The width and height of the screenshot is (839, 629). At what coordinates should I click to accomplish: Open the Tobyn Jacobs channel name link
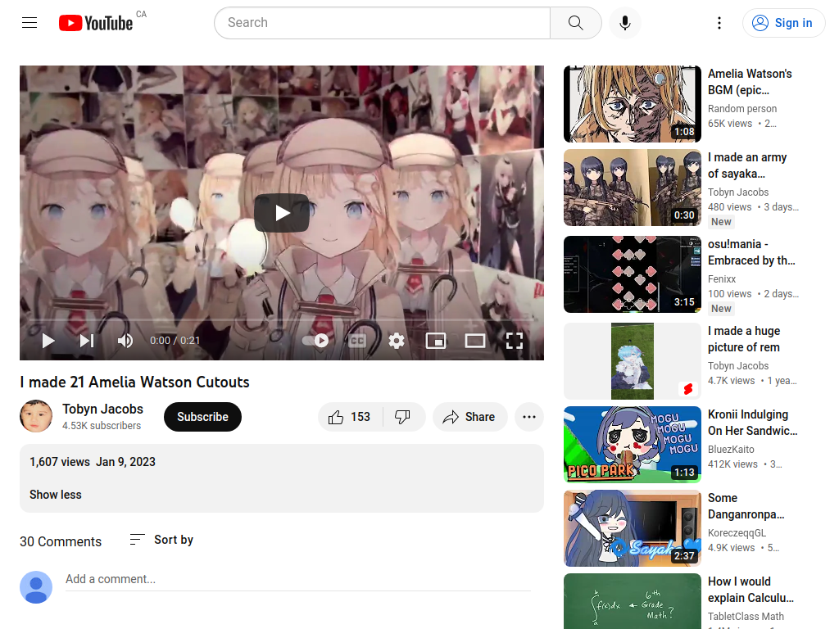pyautogui.click(x=102, y=410)
